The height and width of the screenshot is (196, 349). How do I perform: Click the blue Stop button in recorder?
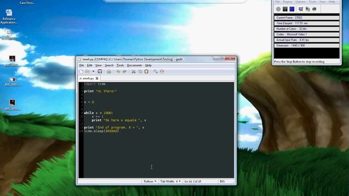(x=292, y=9)
